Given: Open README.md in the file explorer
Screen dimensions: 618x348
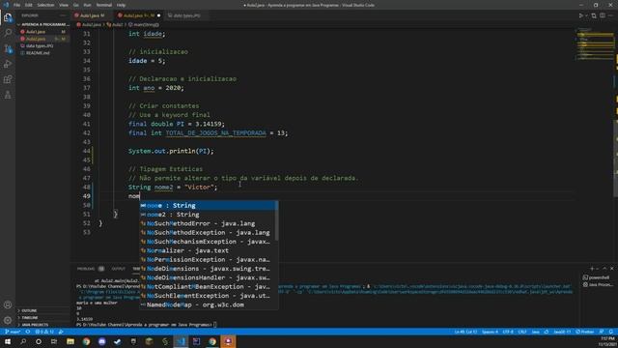Looking at the screenshot, I should point(38,53).
